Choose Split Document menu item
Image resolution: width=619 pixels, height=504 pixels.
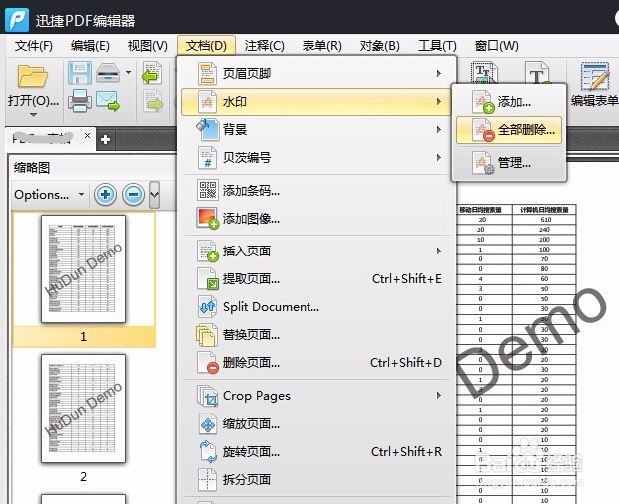(315, 307)
